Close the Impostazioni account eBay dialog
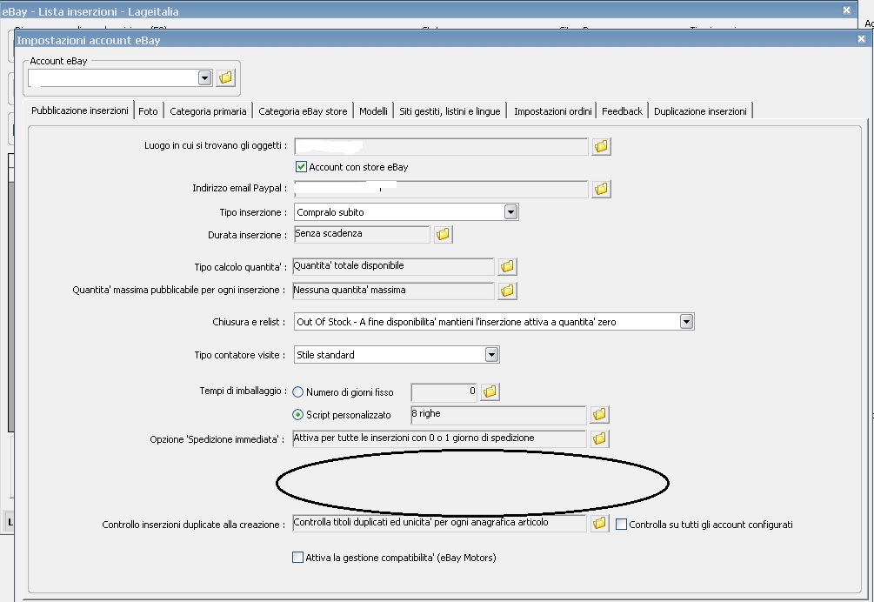Screen dimensions: 874x602 tap(861, 39)
